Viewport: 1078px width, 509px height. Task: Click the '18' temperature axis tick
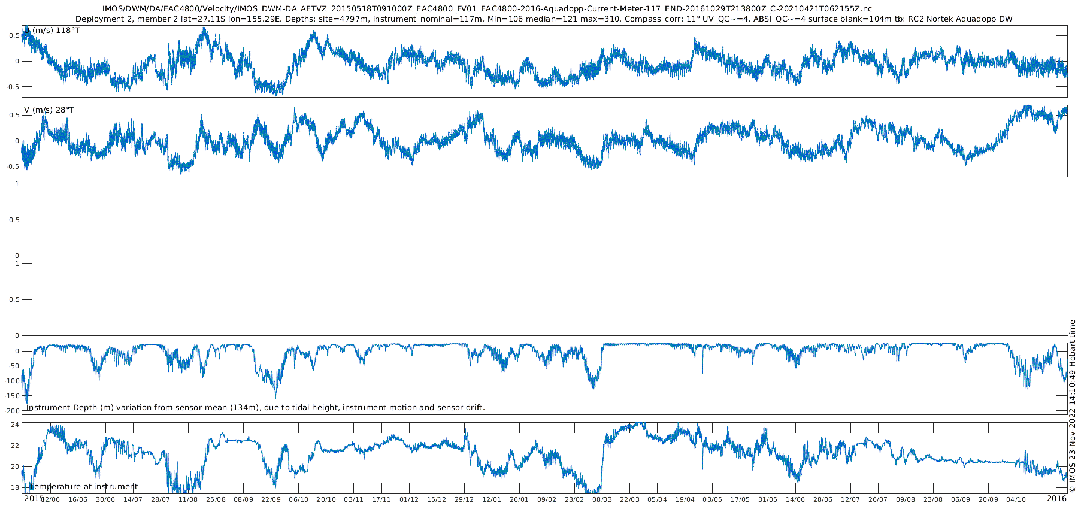[x=16, y=488]
